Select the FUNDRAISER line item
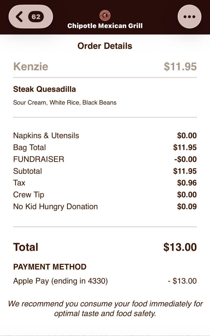 pos(39,159)
